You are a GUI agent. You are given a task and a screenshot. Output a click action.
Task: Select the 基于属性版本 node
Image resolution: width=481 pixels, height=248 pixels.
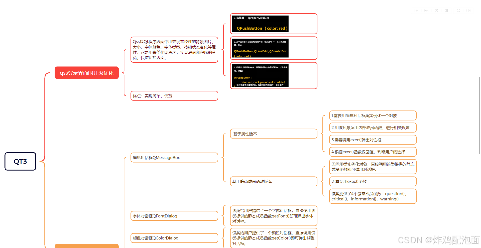coord(273,134)
